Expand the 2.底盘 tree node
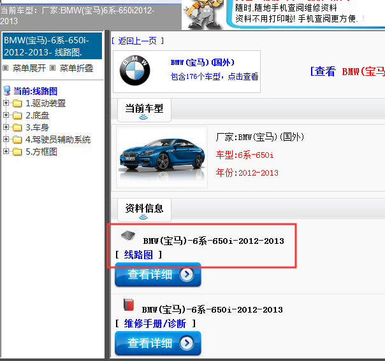The image size is (385, 361). pos(6,115)
